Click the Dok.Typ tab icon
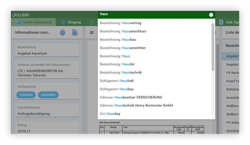 [221, 22]
